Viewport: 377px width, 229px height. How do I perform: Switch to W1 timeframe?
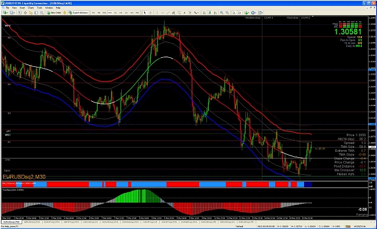click(x=131, y=13)
